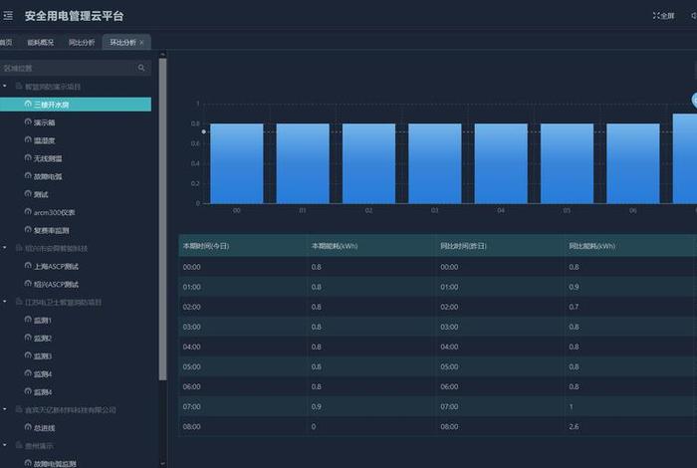Image resolution: width=697 pixels, height=468 pixels.
Task: Close the 环比分析 tab
Action: 142,43
